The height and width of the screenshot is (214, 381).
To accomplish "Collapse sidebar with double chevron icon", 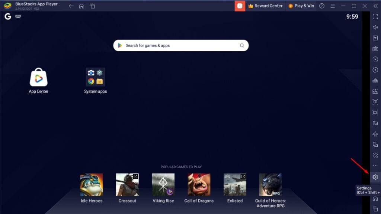I will pyautogui.click(x=375, y=6).
